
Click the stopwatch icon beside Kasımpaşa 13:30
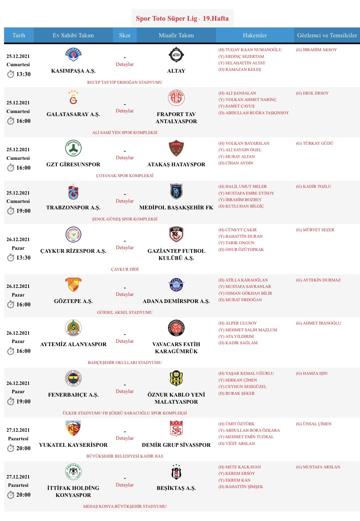11,74
